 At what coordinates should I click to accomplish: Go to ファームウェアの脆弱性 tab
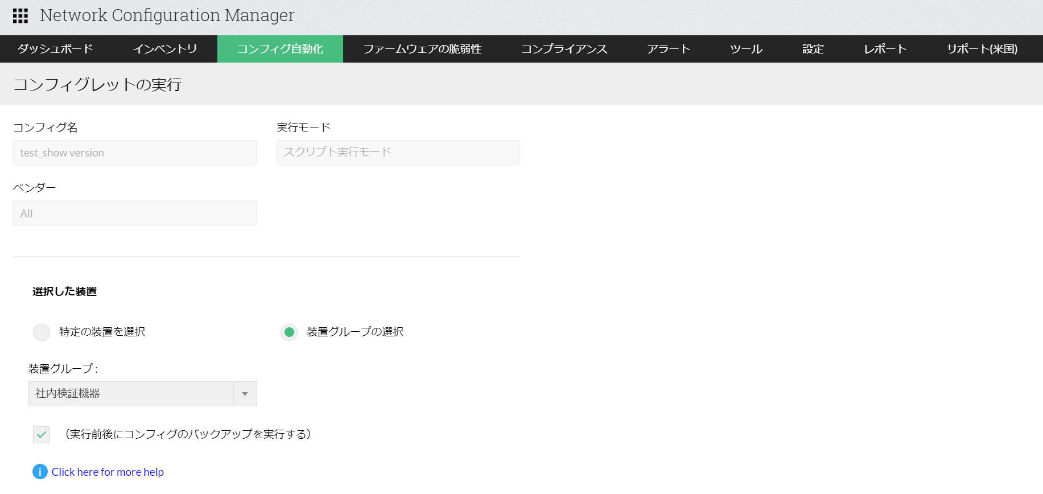click(x=422, y=49)
